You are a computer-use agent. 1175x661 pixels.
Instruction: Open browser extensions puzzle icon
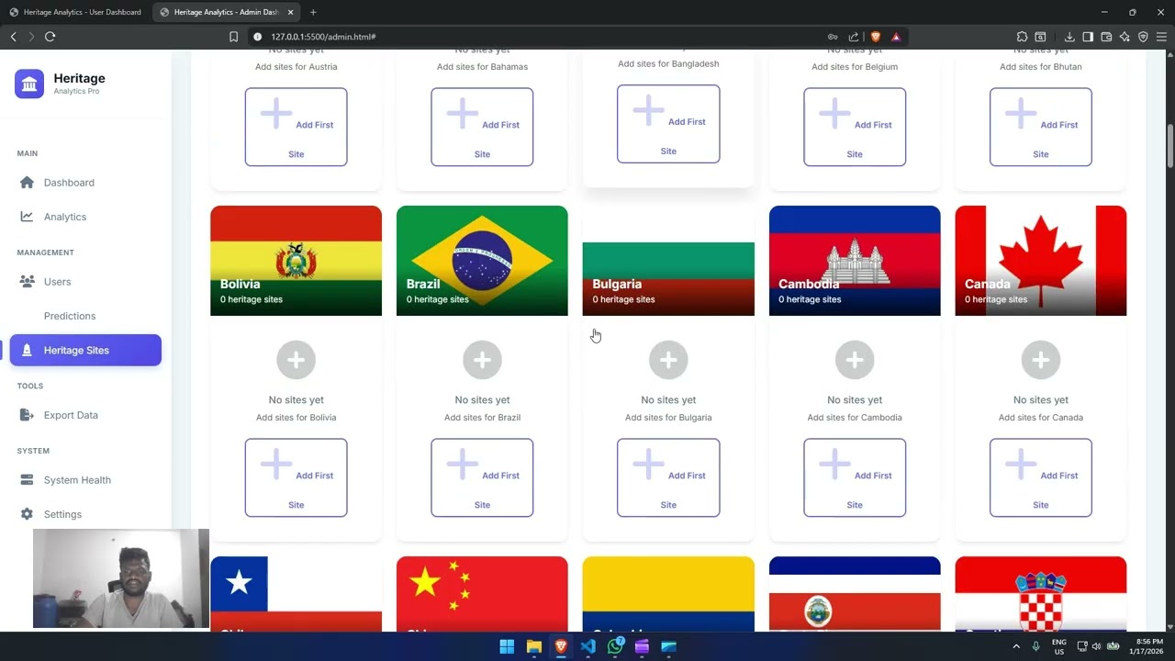(x=1022, y=37)
